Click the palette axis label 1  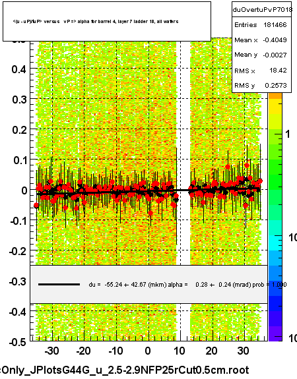pos(288,134)
